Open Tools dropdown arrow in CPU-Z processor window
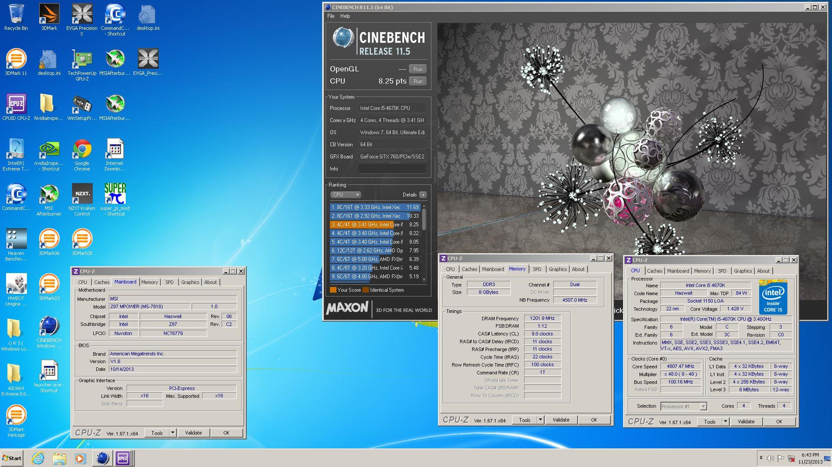Image resolution: width=832 pixels, height=467 pixels. click(725, 422)
